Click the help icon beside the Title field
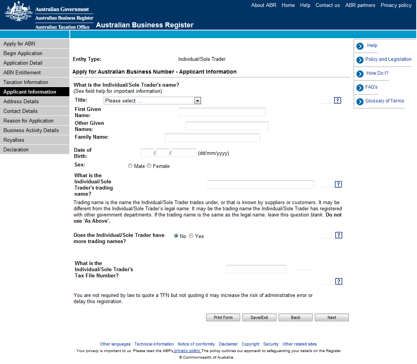The width and height of the screenshot is (417, 364). (x=338, y=101)
